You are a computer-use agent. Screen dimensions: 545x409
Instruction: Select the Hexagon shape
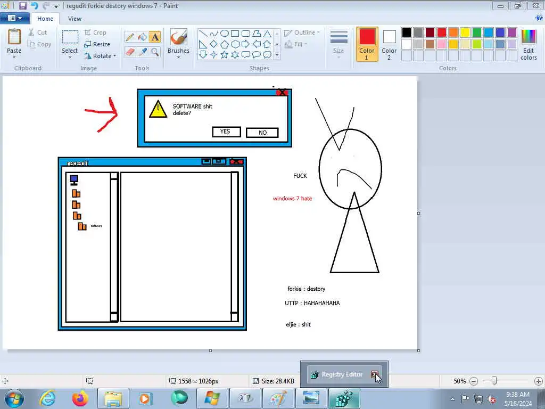click(x=235, y=44)
